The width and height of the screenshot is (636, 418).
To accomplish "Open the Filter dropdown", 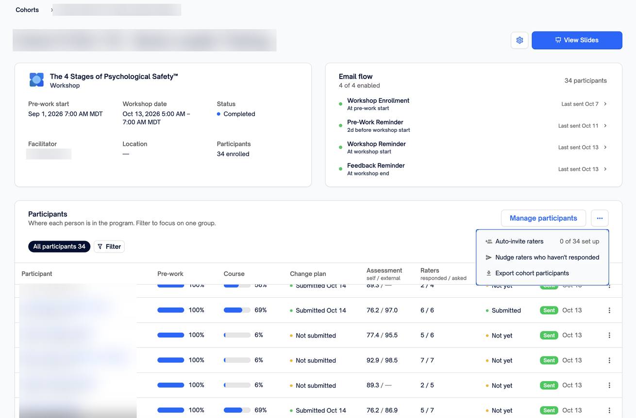I will pos(109,246).
